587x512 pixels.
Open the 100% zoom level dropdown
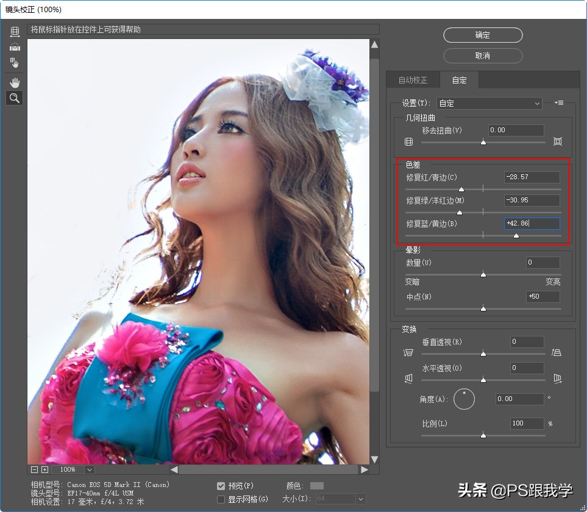pyautogui.click(x=89, y=469)
